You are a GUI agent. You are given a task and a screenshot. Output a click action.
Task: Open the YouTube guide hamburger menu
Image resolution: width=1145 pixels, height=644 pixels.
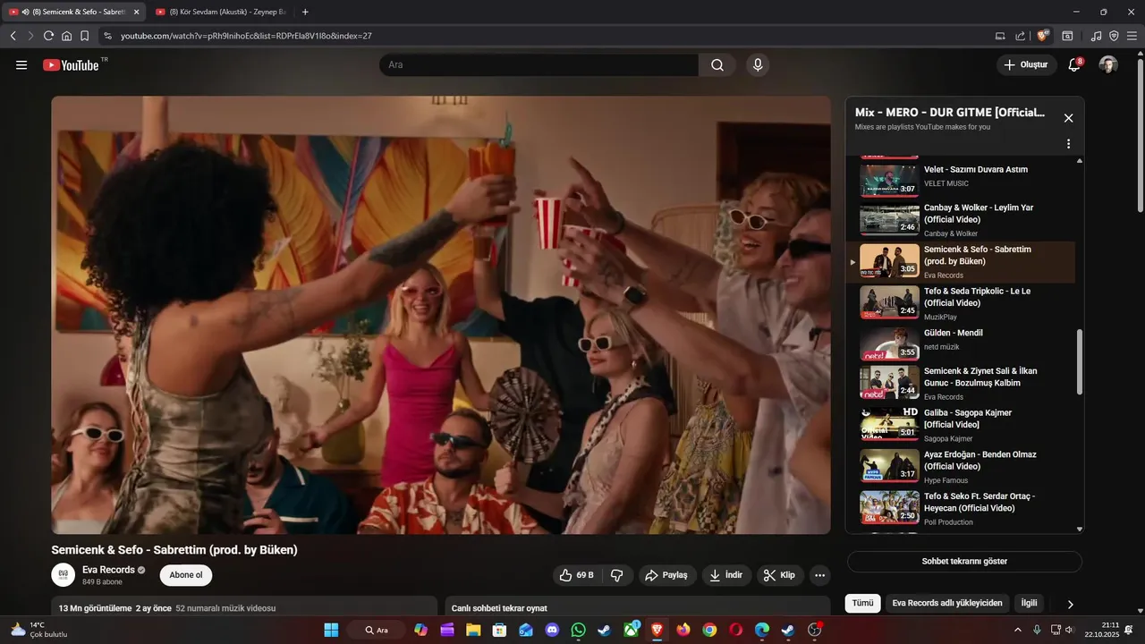pyautogui.click(x=21, y=64)
